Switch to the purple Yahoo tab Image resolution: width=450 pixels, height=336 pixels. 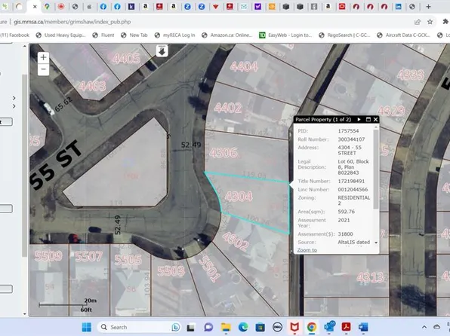pyautogui.click(x=258, y=7)
